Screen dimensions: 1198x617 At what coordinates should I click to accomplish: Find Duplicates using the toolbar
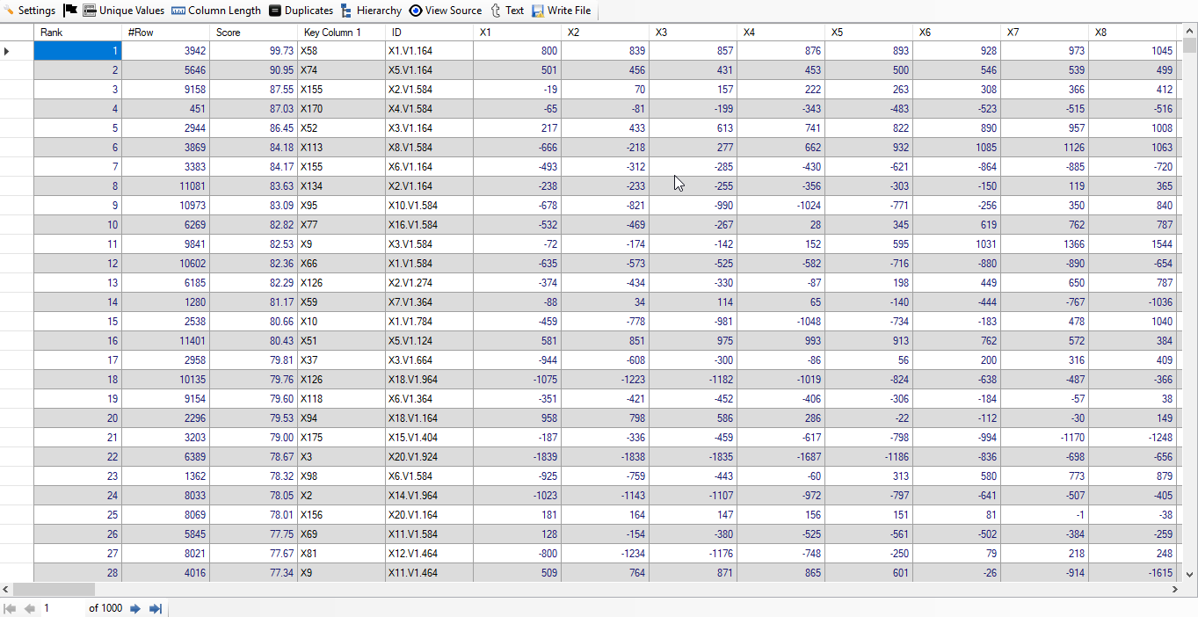coord(301,11)
